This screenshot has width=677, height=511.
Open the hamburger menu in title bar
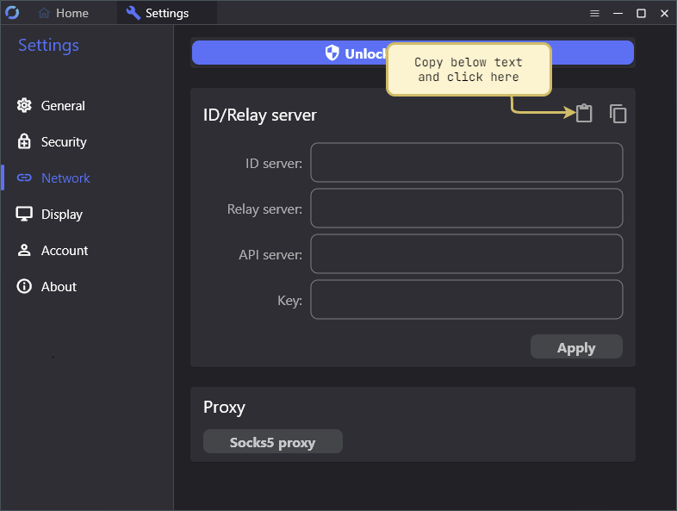(x=594, y=13)
